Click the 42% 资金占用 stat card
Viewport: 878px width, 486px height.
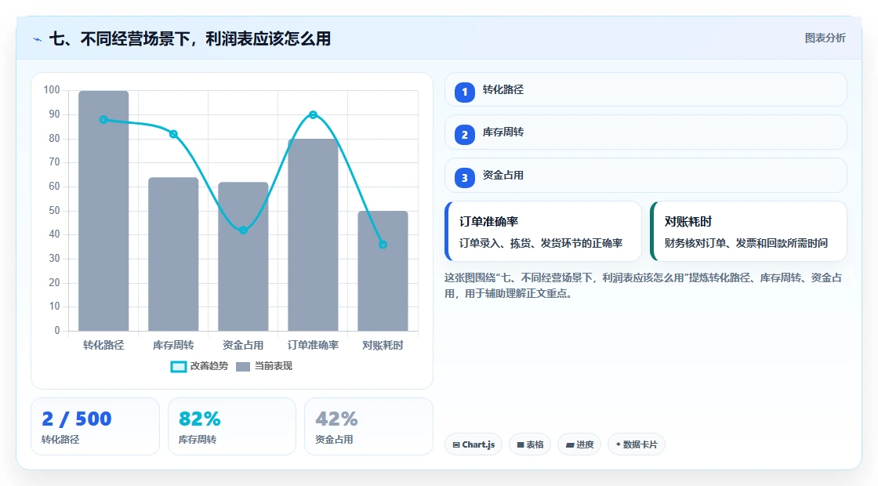(369, 426)
